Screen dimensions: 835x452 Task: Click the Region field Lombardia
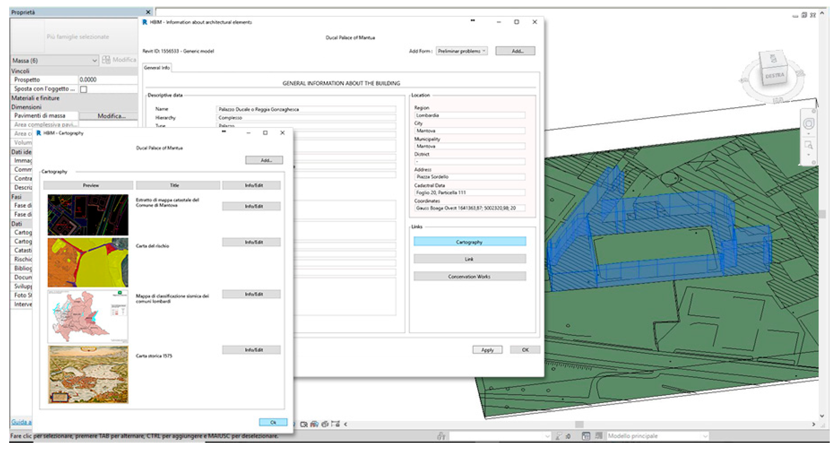(x=470, y=115)
